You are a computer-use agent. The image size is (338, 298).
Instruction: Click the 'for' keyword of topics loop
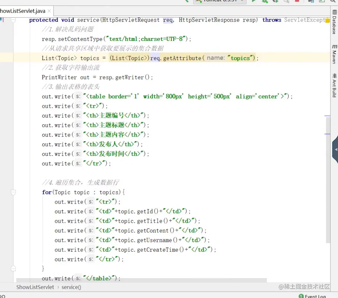click(47, 192)
